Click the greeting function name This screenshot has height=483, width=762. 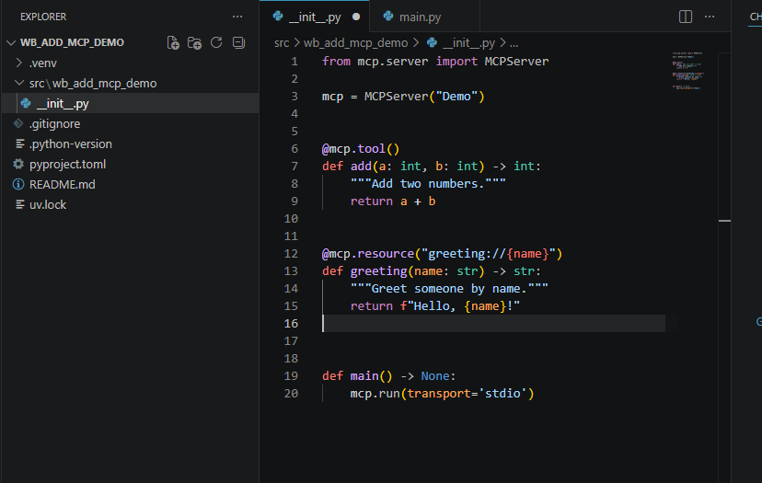(x=378, y=270)
